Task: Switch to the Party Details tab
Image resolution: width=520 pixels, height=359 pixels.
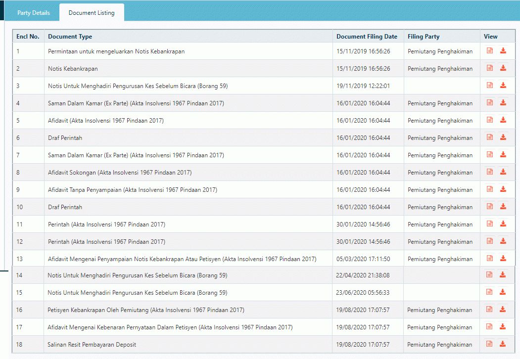Action: pyautogui.click(x=34, y=13)
